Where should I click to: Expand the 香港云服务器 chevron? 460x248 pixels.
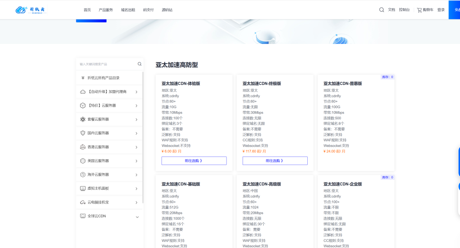137,147
